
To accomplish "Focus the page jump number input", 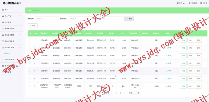I will click(135, 93).
